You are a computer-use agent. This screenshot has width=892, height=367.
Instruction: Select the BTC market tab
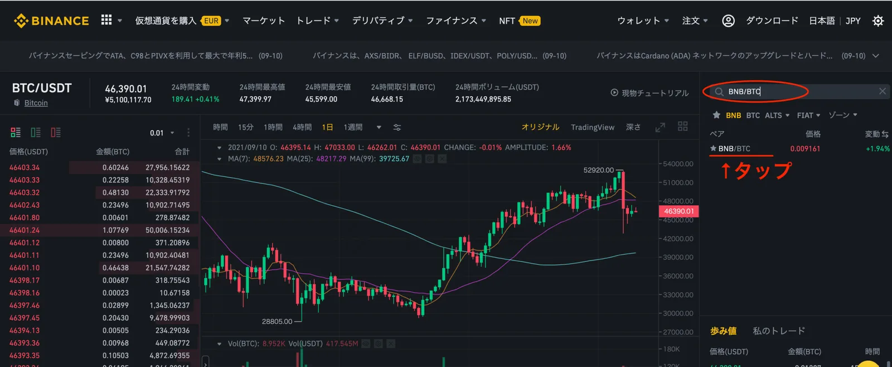click(753, 115)
